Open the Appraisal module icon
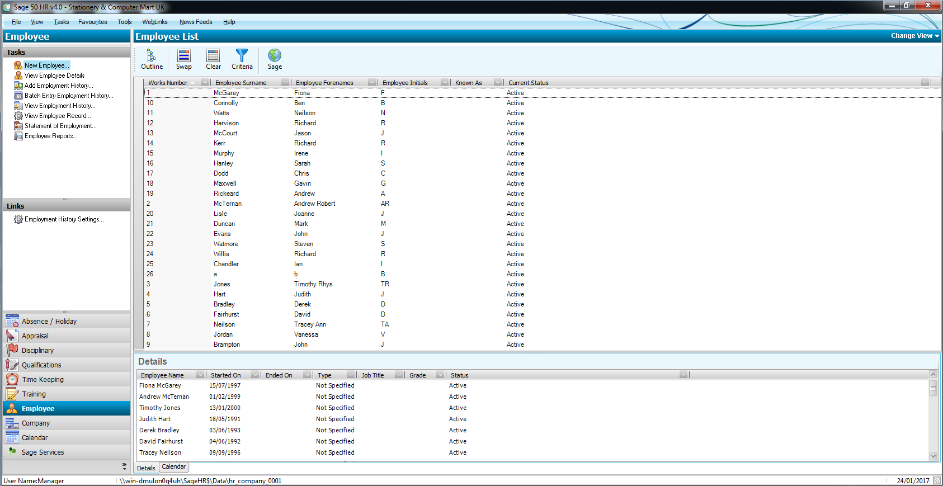 [x=12, y=336]
